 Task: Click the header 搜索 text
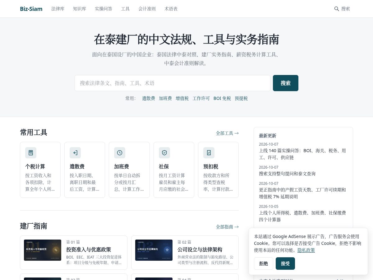click(346, 9)
